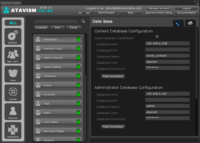Choose the Combat category icon
Image resolution: width=200 pixels, height=143 pixels.
pyautogui.click(x=13, y=93)
